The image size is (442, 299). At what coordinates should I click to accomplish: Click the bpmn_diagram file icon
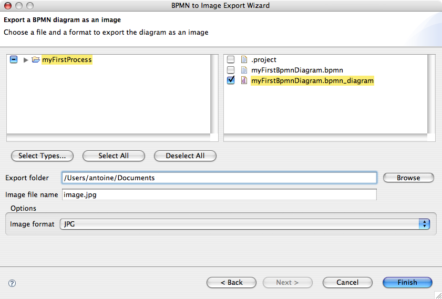(244, 80)
